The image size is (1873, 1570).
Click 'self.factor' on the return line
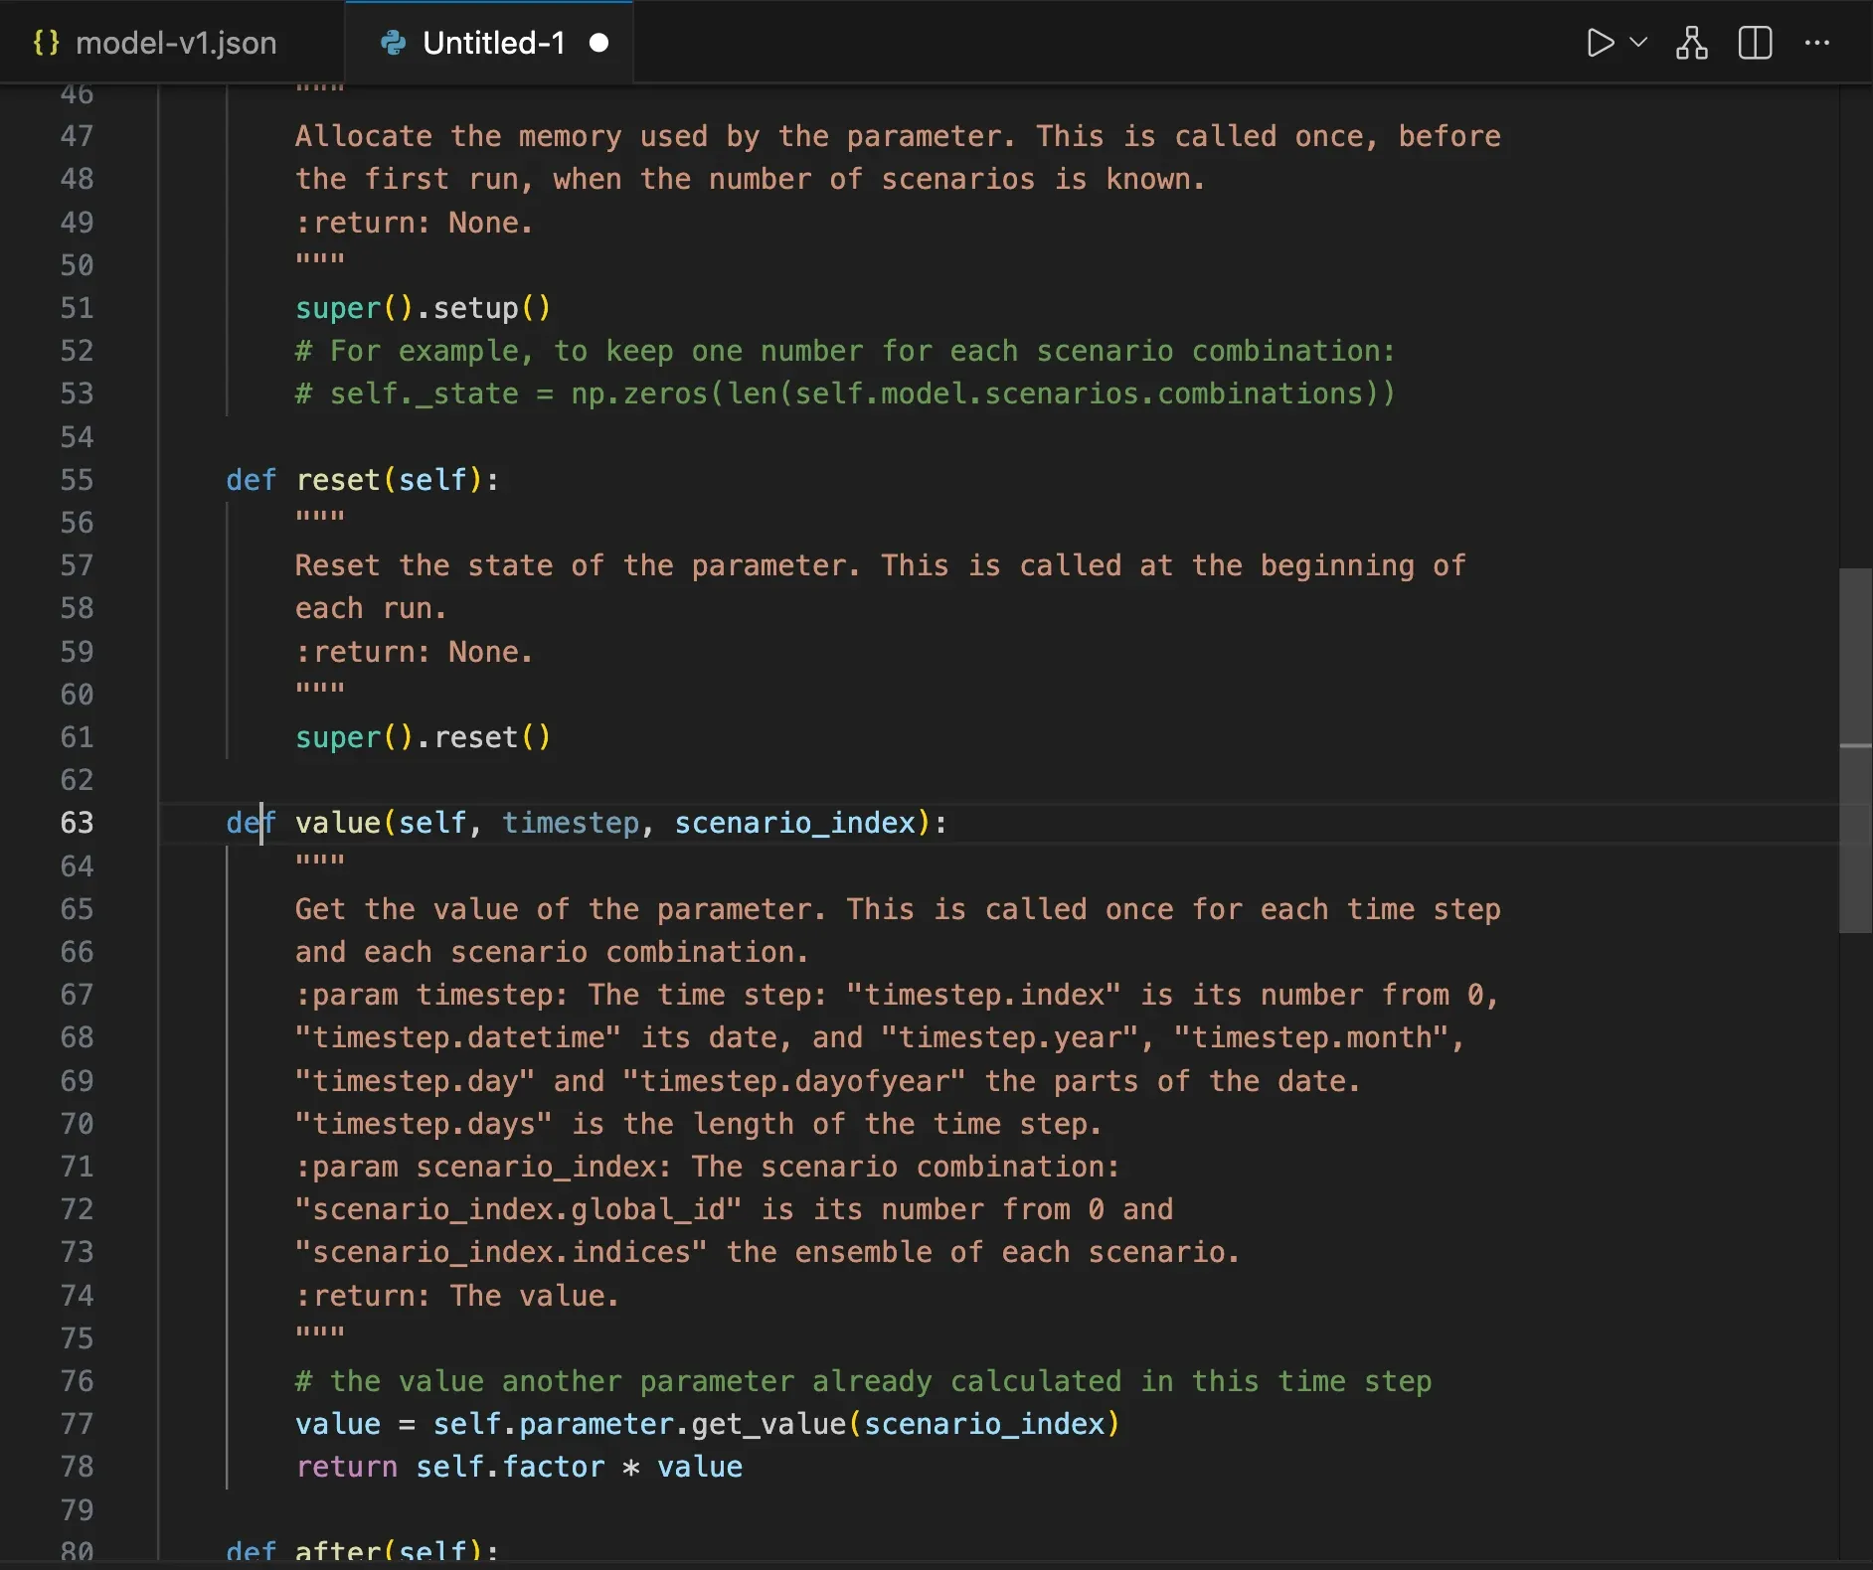[510, 1467]
